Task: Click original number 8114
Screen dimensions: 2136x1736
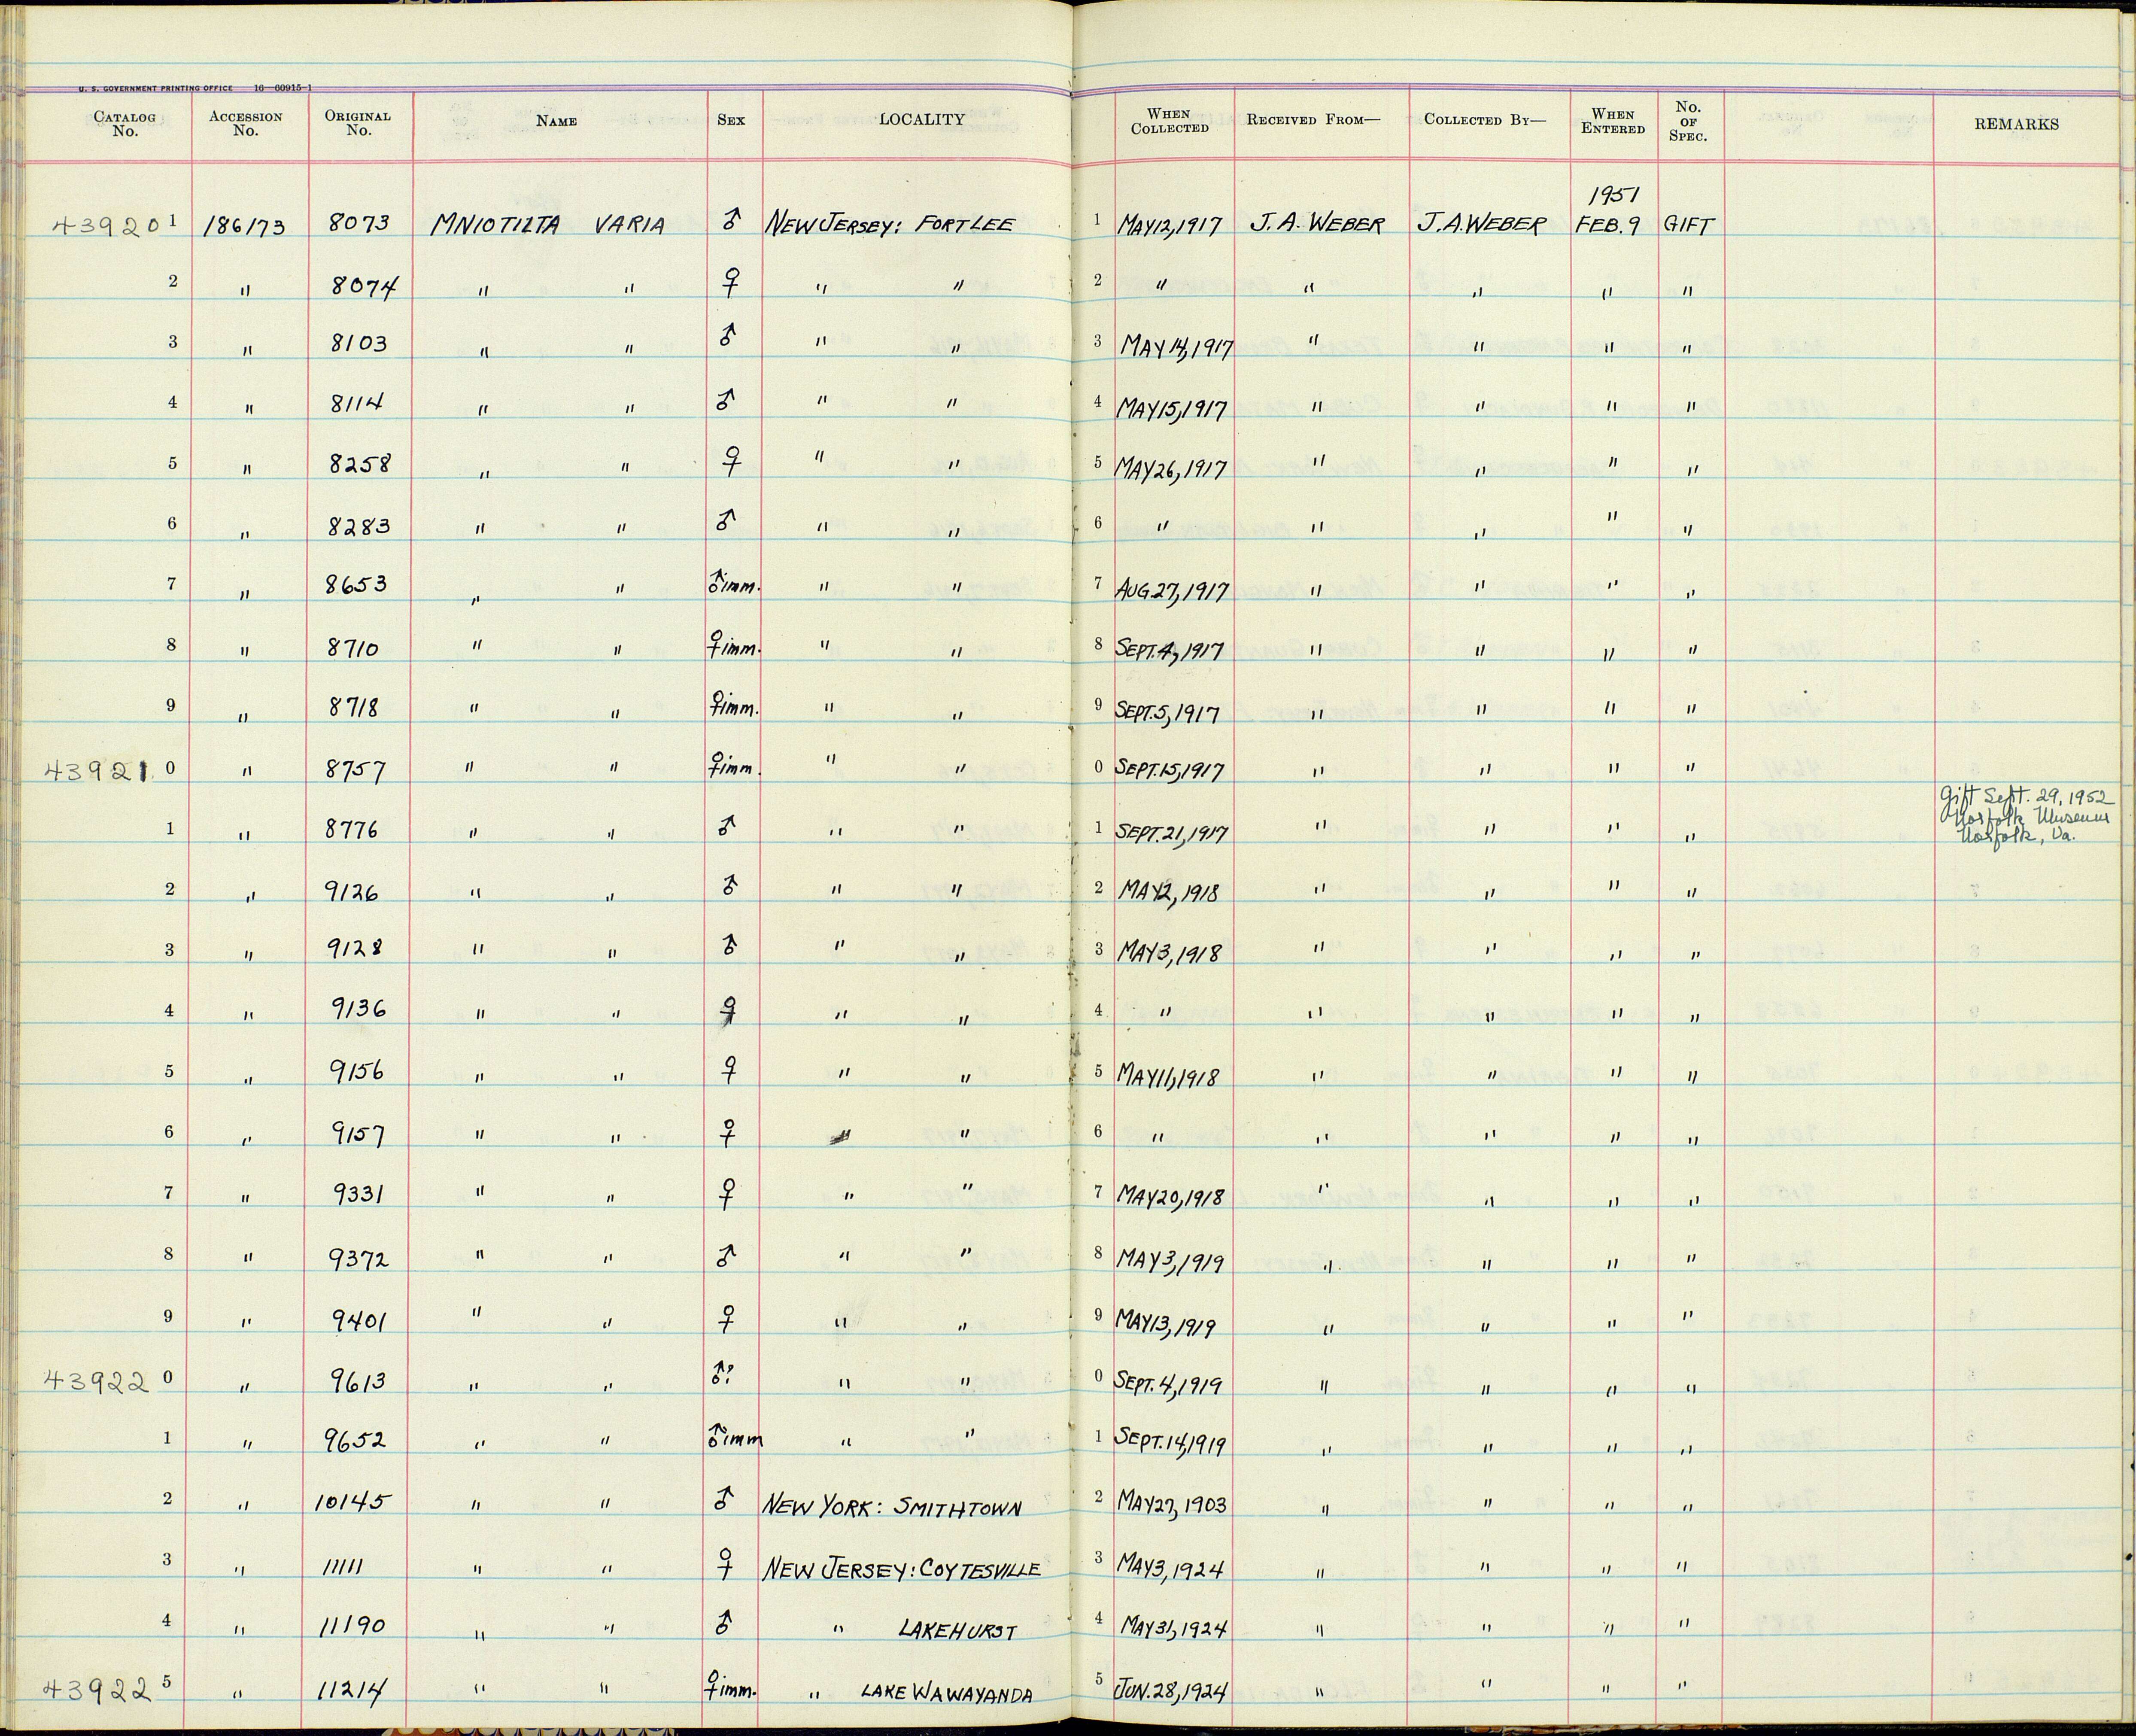Action: pos(356,404)
